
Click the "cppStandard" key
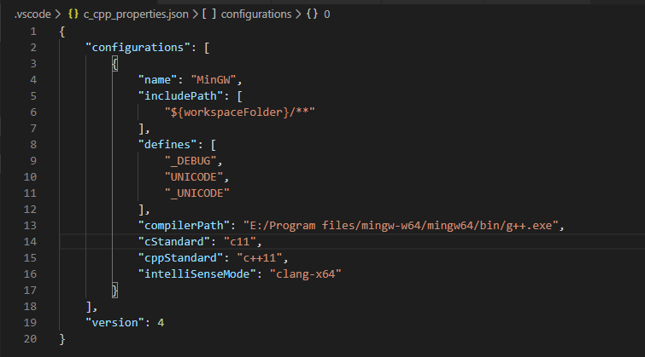click(x=180, y=258)
